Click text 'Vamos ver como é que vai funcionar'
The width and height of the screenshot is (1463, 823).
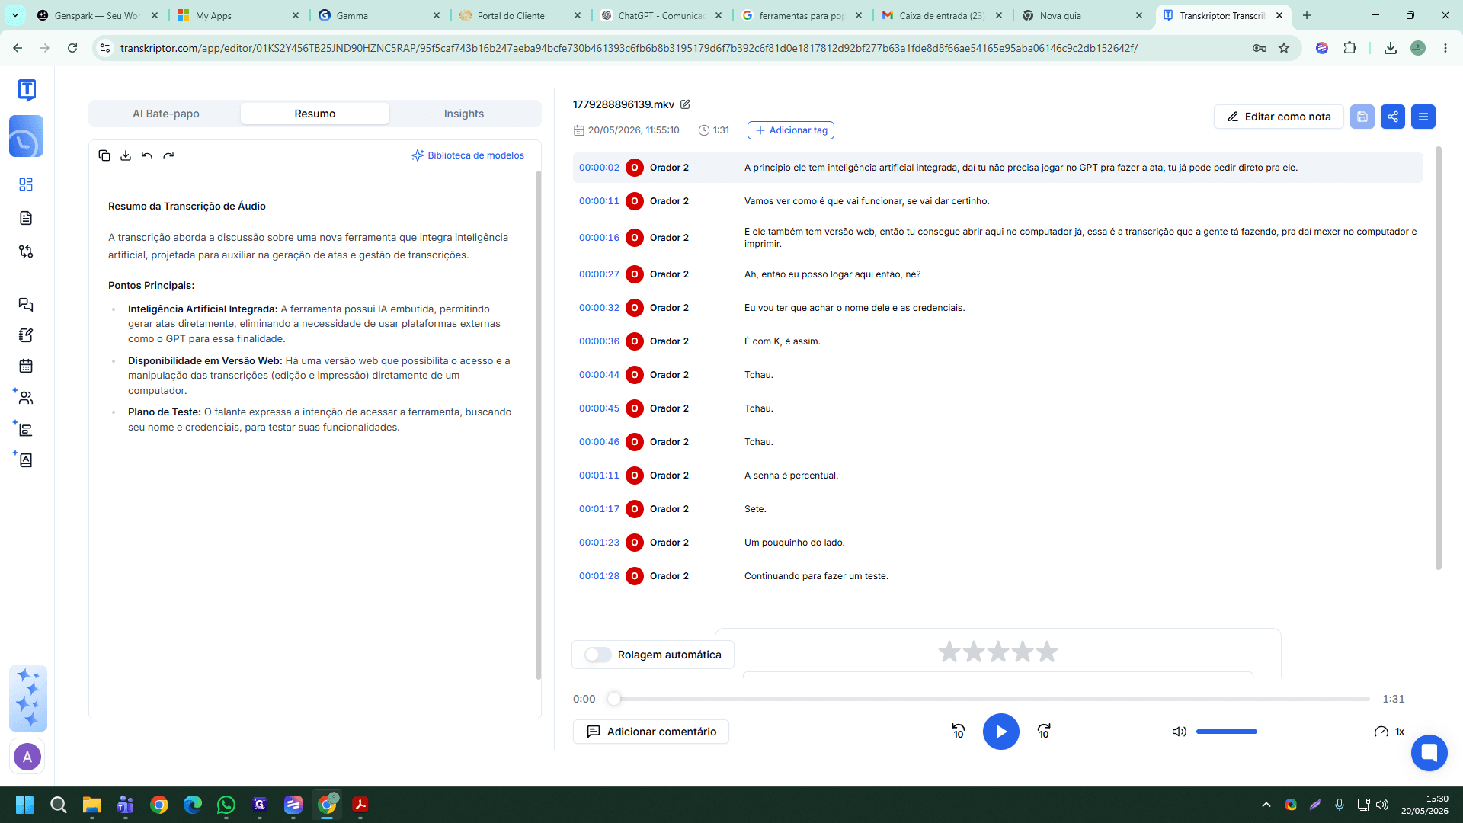823,201
